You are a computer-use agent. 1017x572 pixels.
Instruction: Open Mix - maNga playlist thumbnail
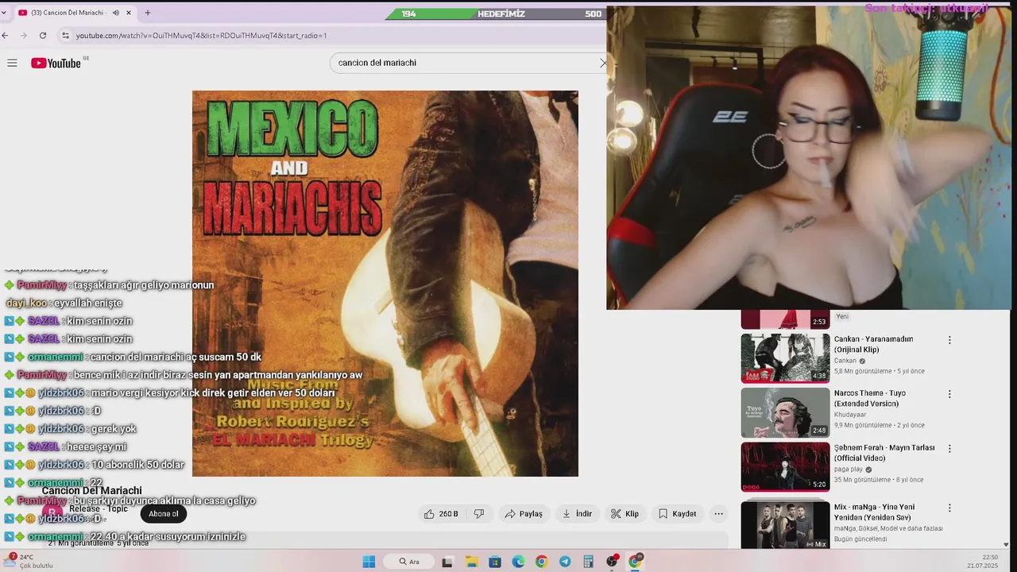785,525
